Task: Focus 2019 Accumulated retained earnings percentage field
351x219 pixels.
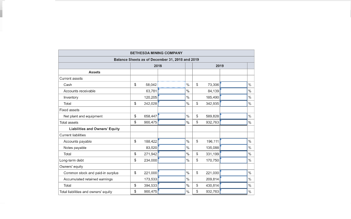Action: (234, 179)
